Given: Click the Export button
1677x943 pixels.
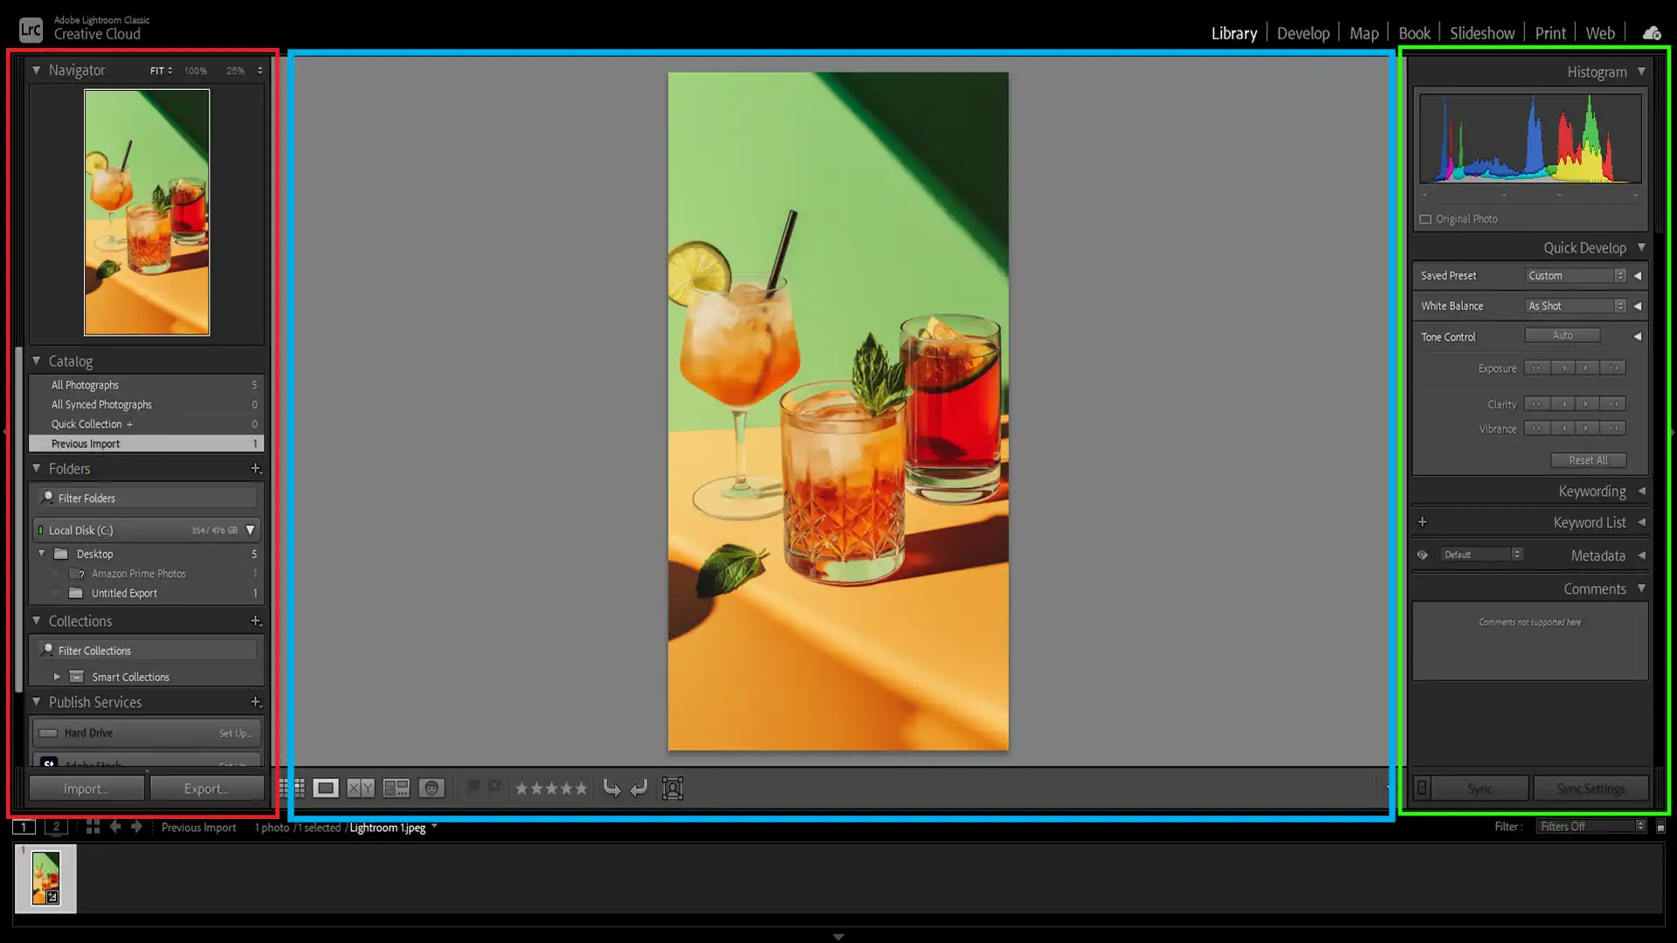Looking at the screenshot, I should 207,788.
